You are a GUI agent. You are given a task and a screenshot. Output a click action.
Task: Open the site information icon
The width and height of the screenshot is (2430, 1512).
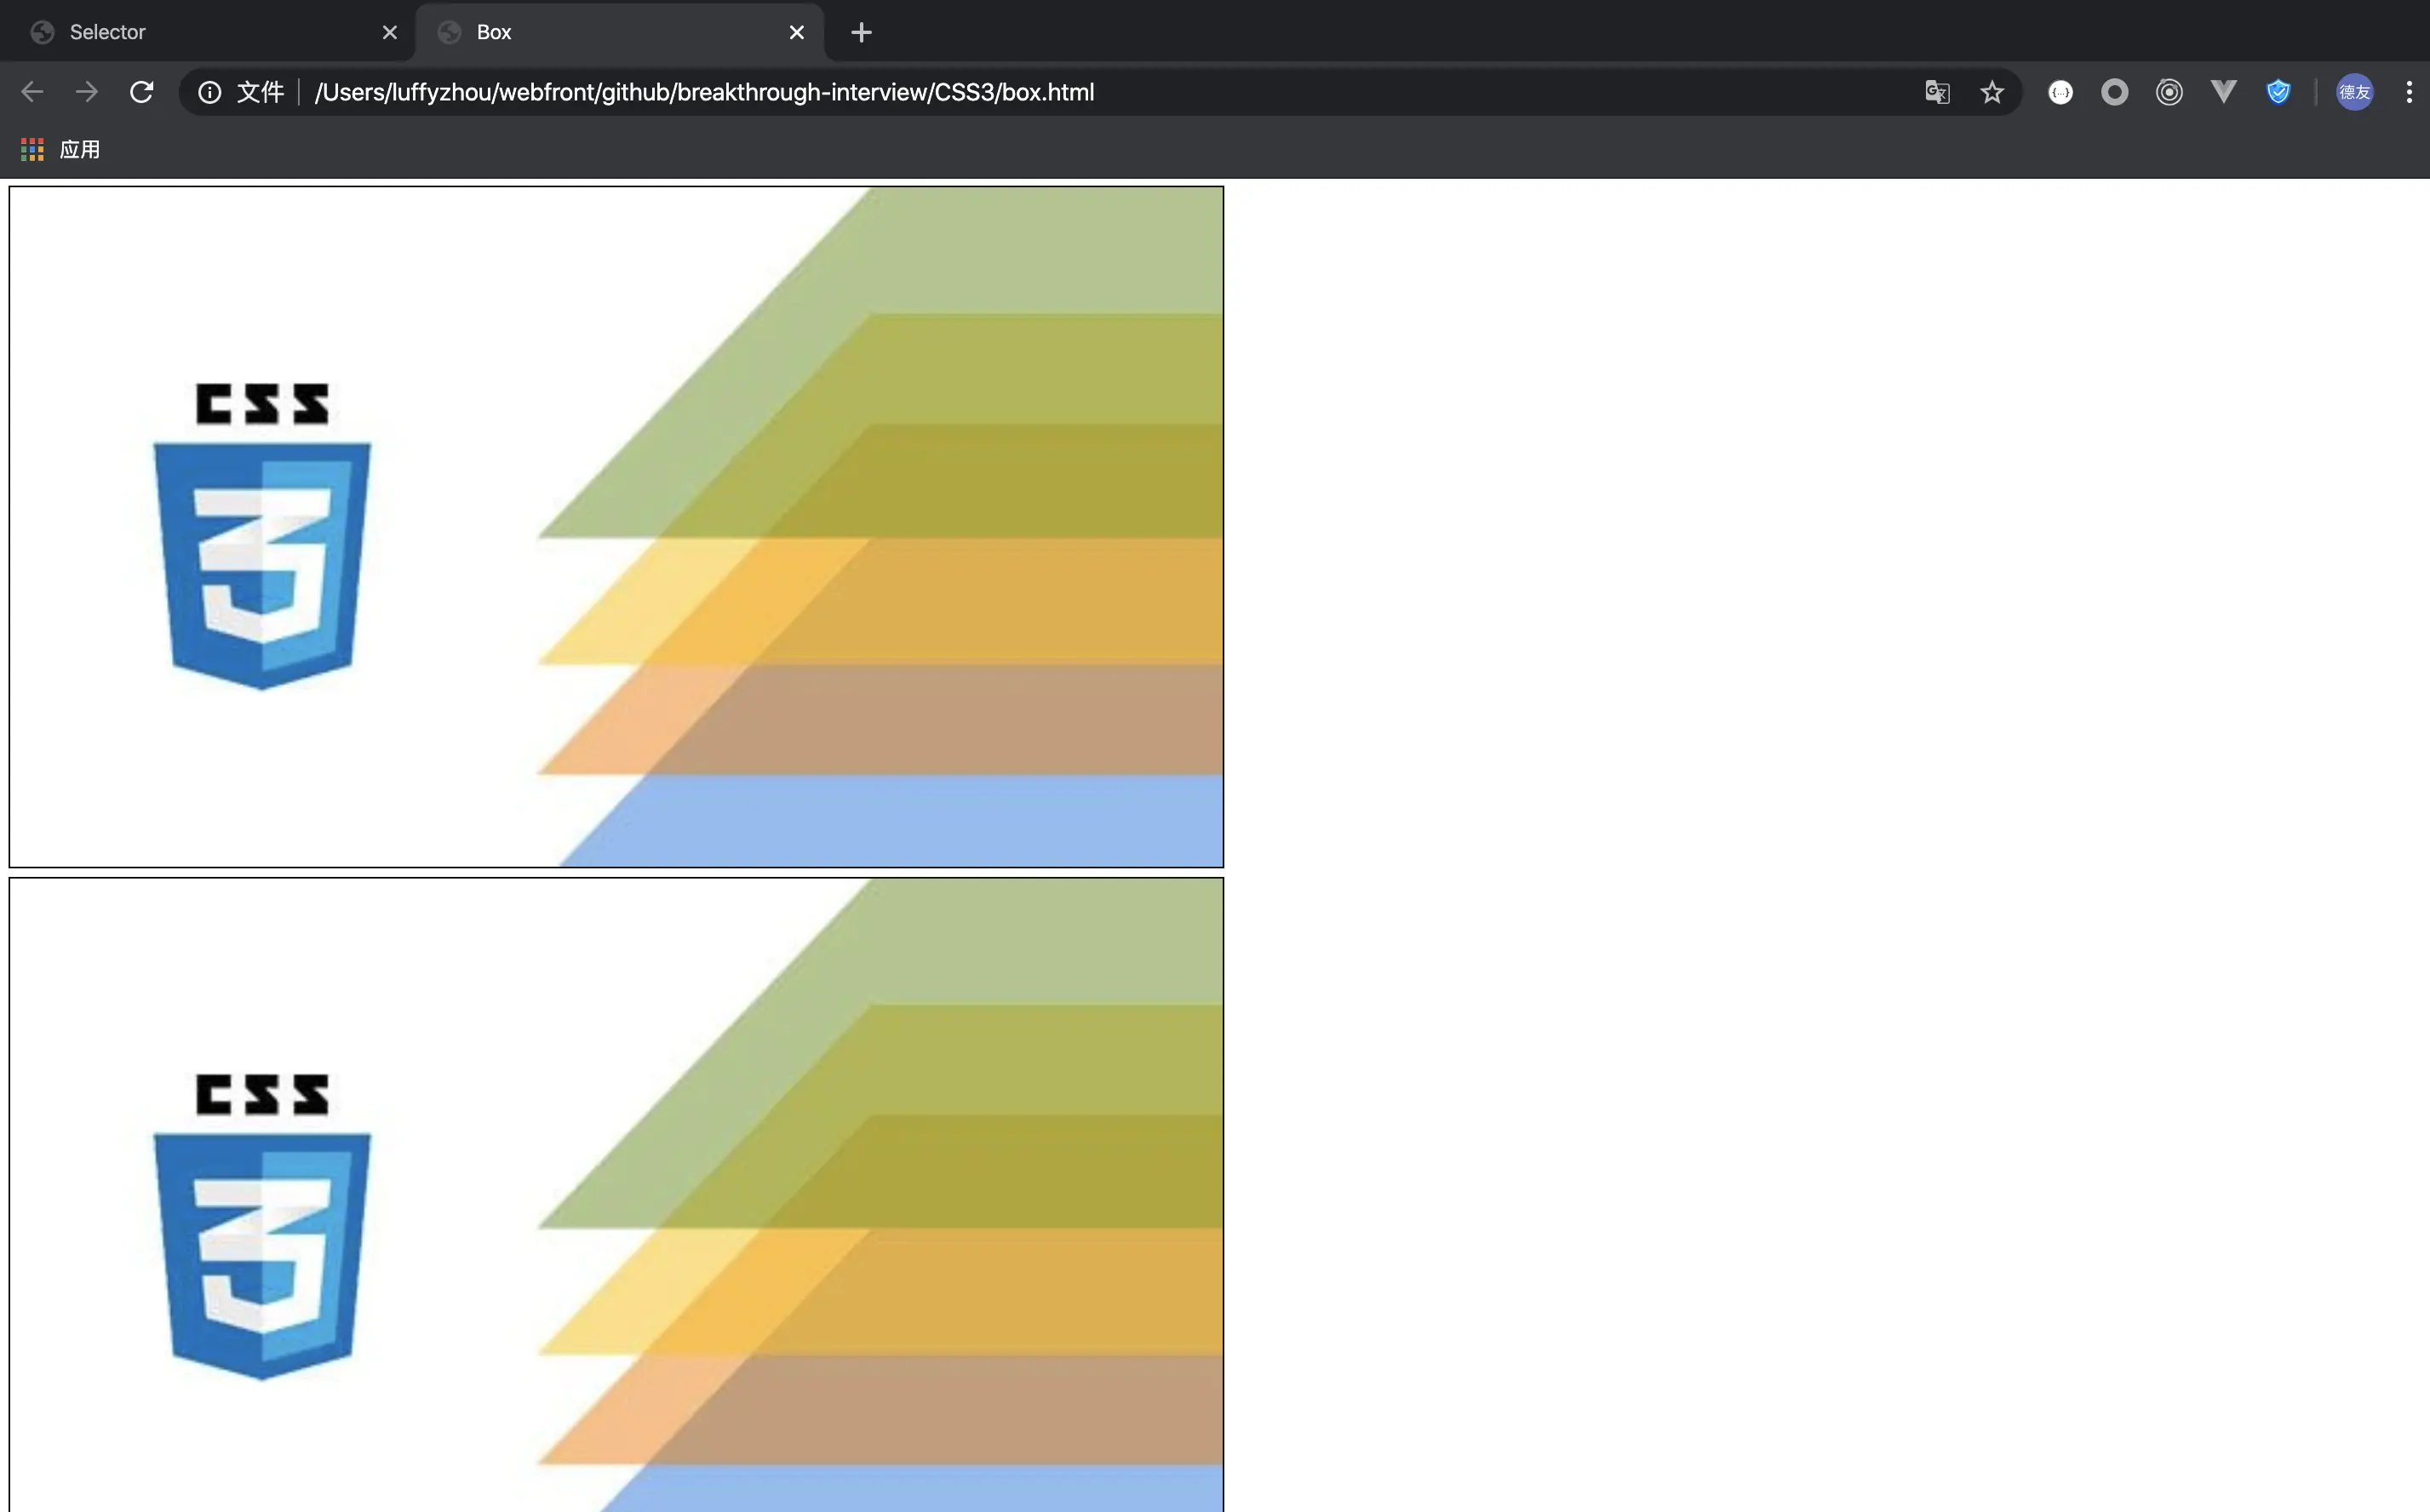click(x=209, y=92)
